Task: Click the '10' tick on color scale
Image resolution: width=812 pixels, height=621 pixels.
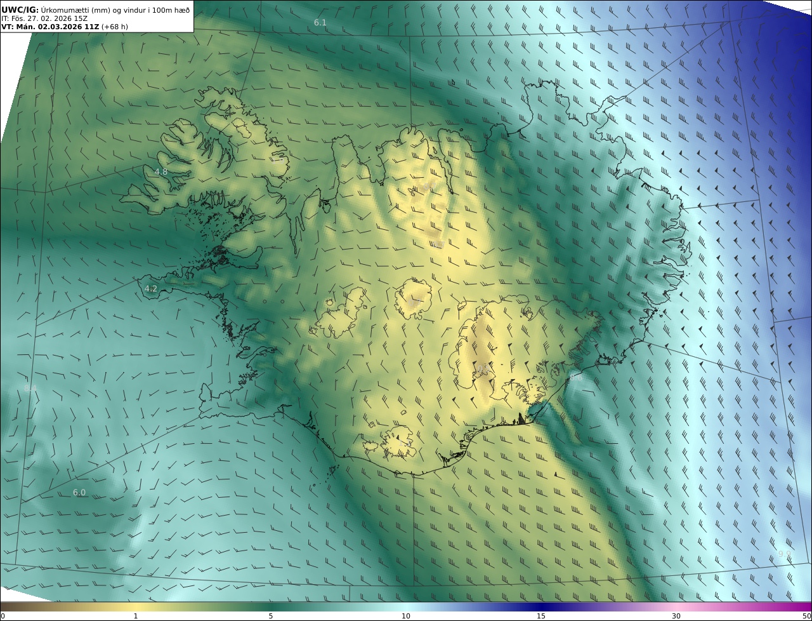Action: (406, 616)
